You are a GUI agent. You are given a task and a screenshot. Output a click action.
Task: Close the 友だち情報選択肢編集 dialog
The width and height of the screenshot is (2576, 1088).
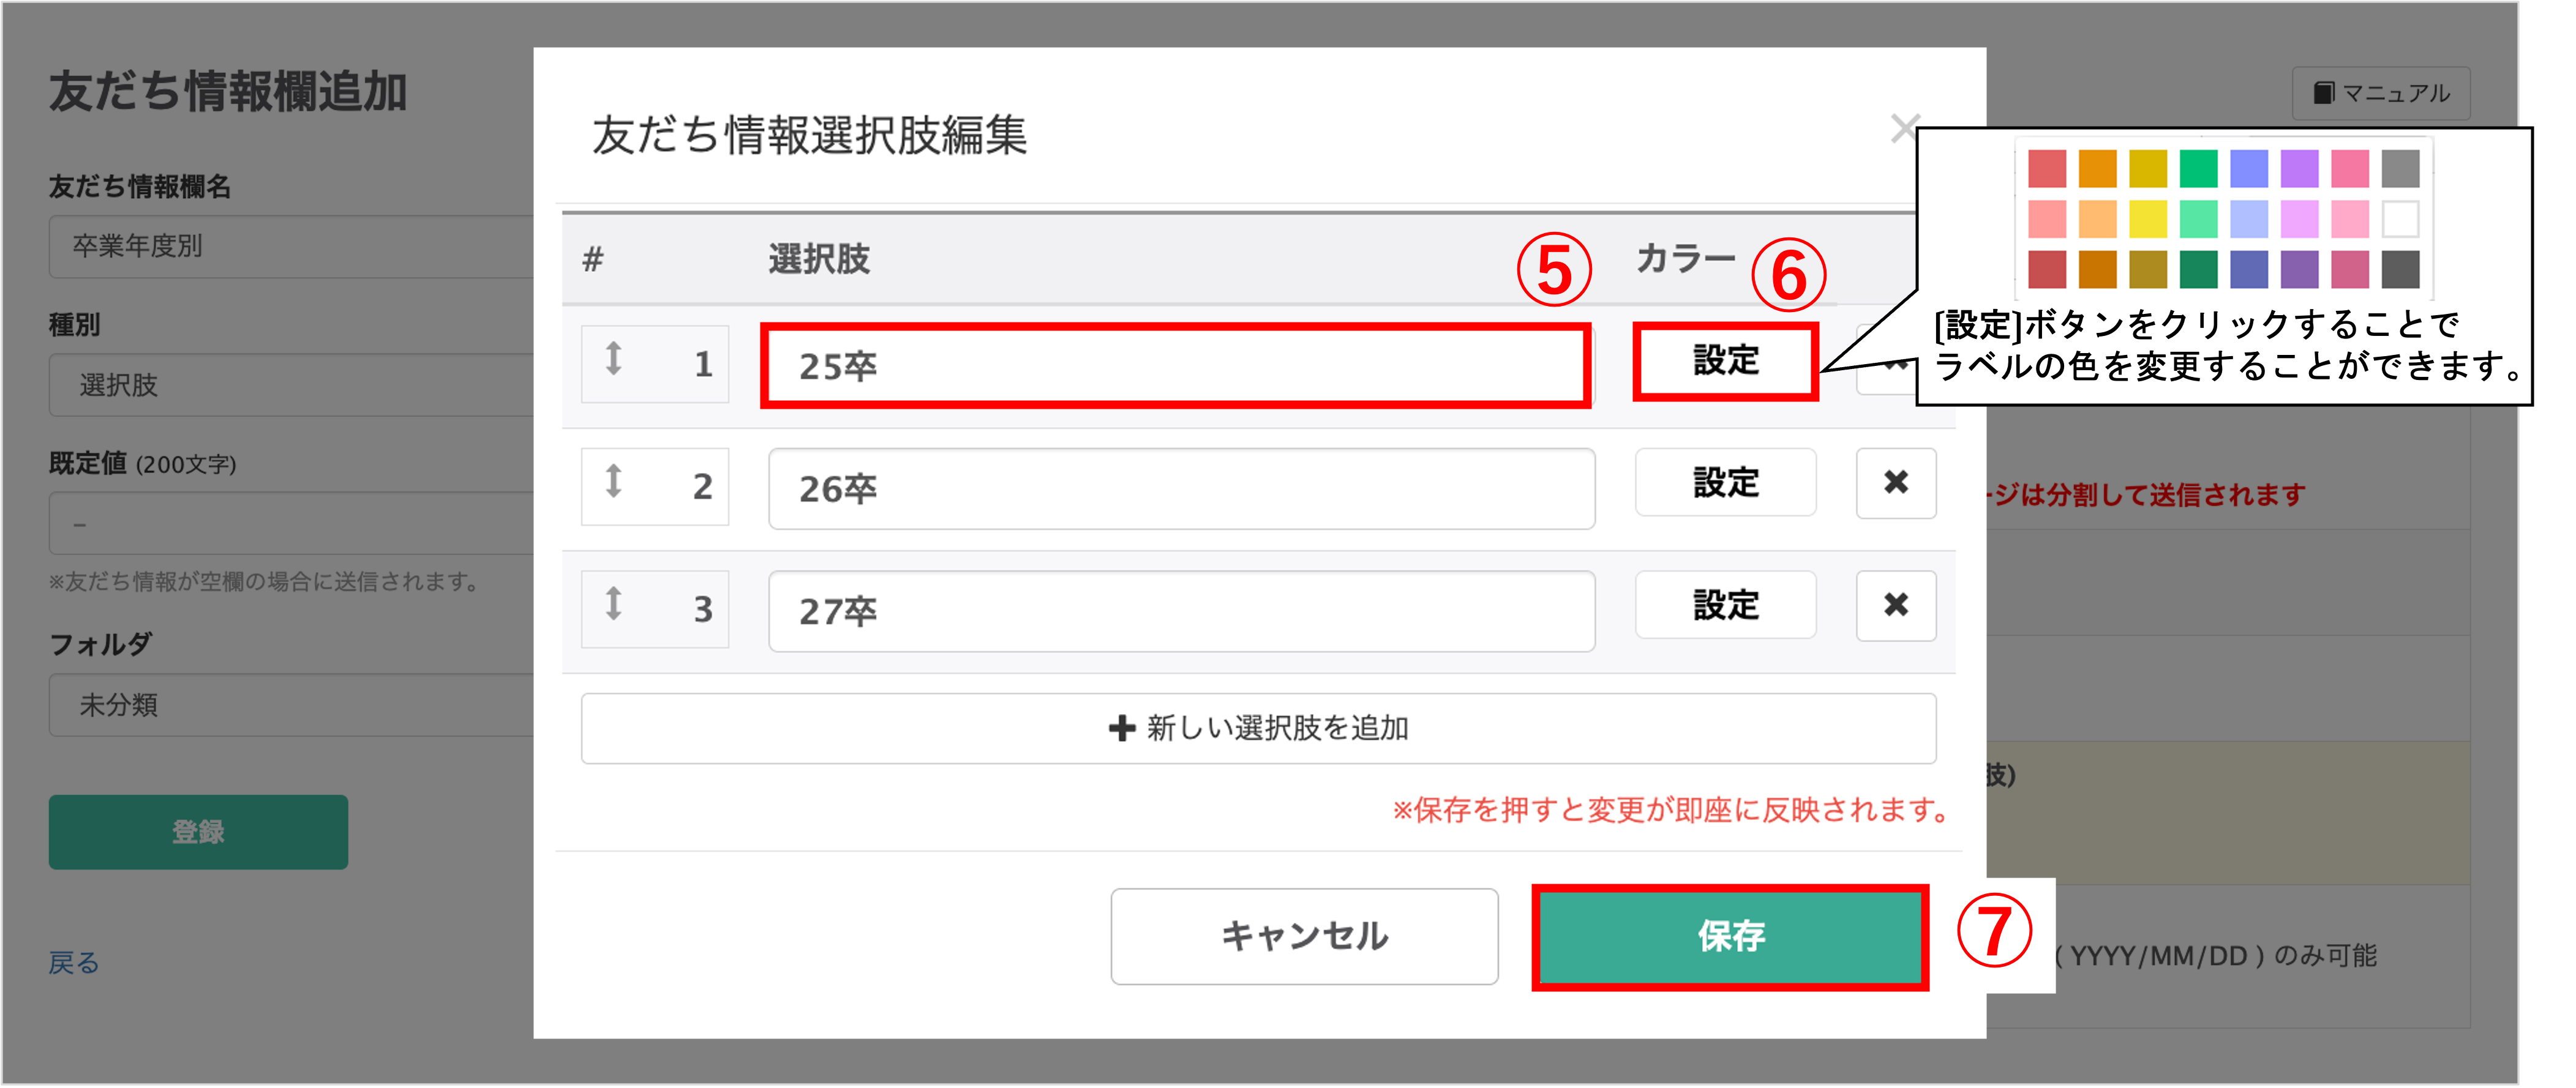click(x=1903, y=128)
